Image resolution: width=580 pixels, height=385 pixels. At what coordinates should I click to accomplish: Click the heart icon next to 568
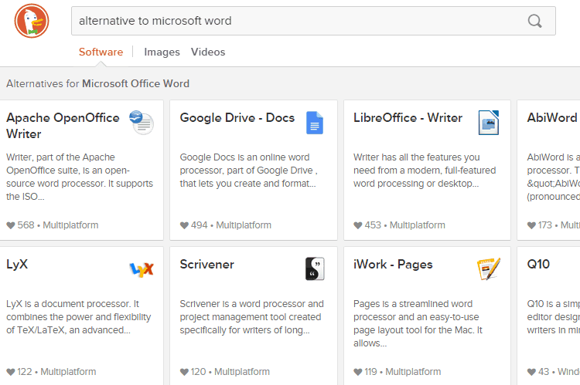click(11, 225)
